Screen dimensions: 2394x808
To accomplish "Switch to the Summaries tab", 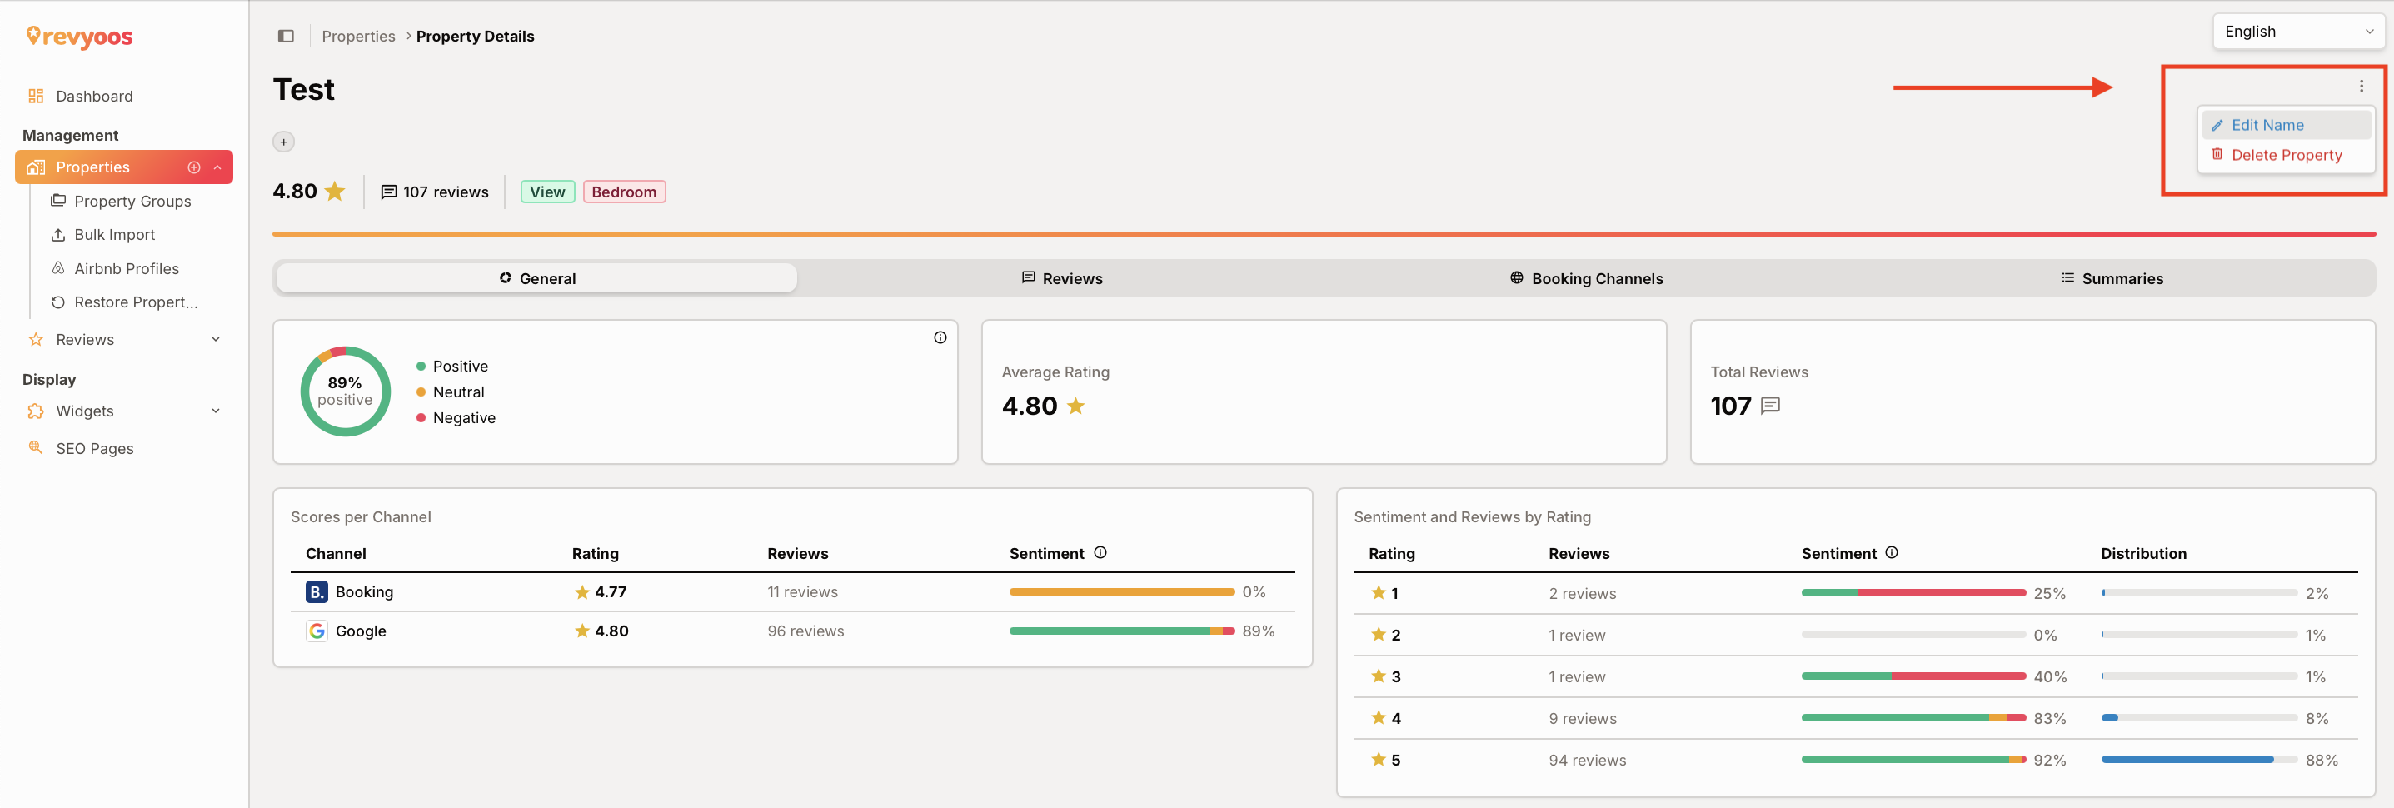I will coord(2112,278).
